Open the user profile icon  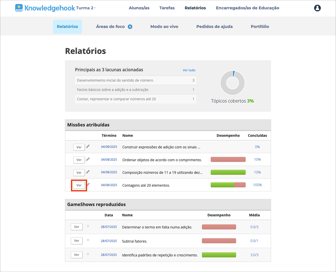(317, 8)
